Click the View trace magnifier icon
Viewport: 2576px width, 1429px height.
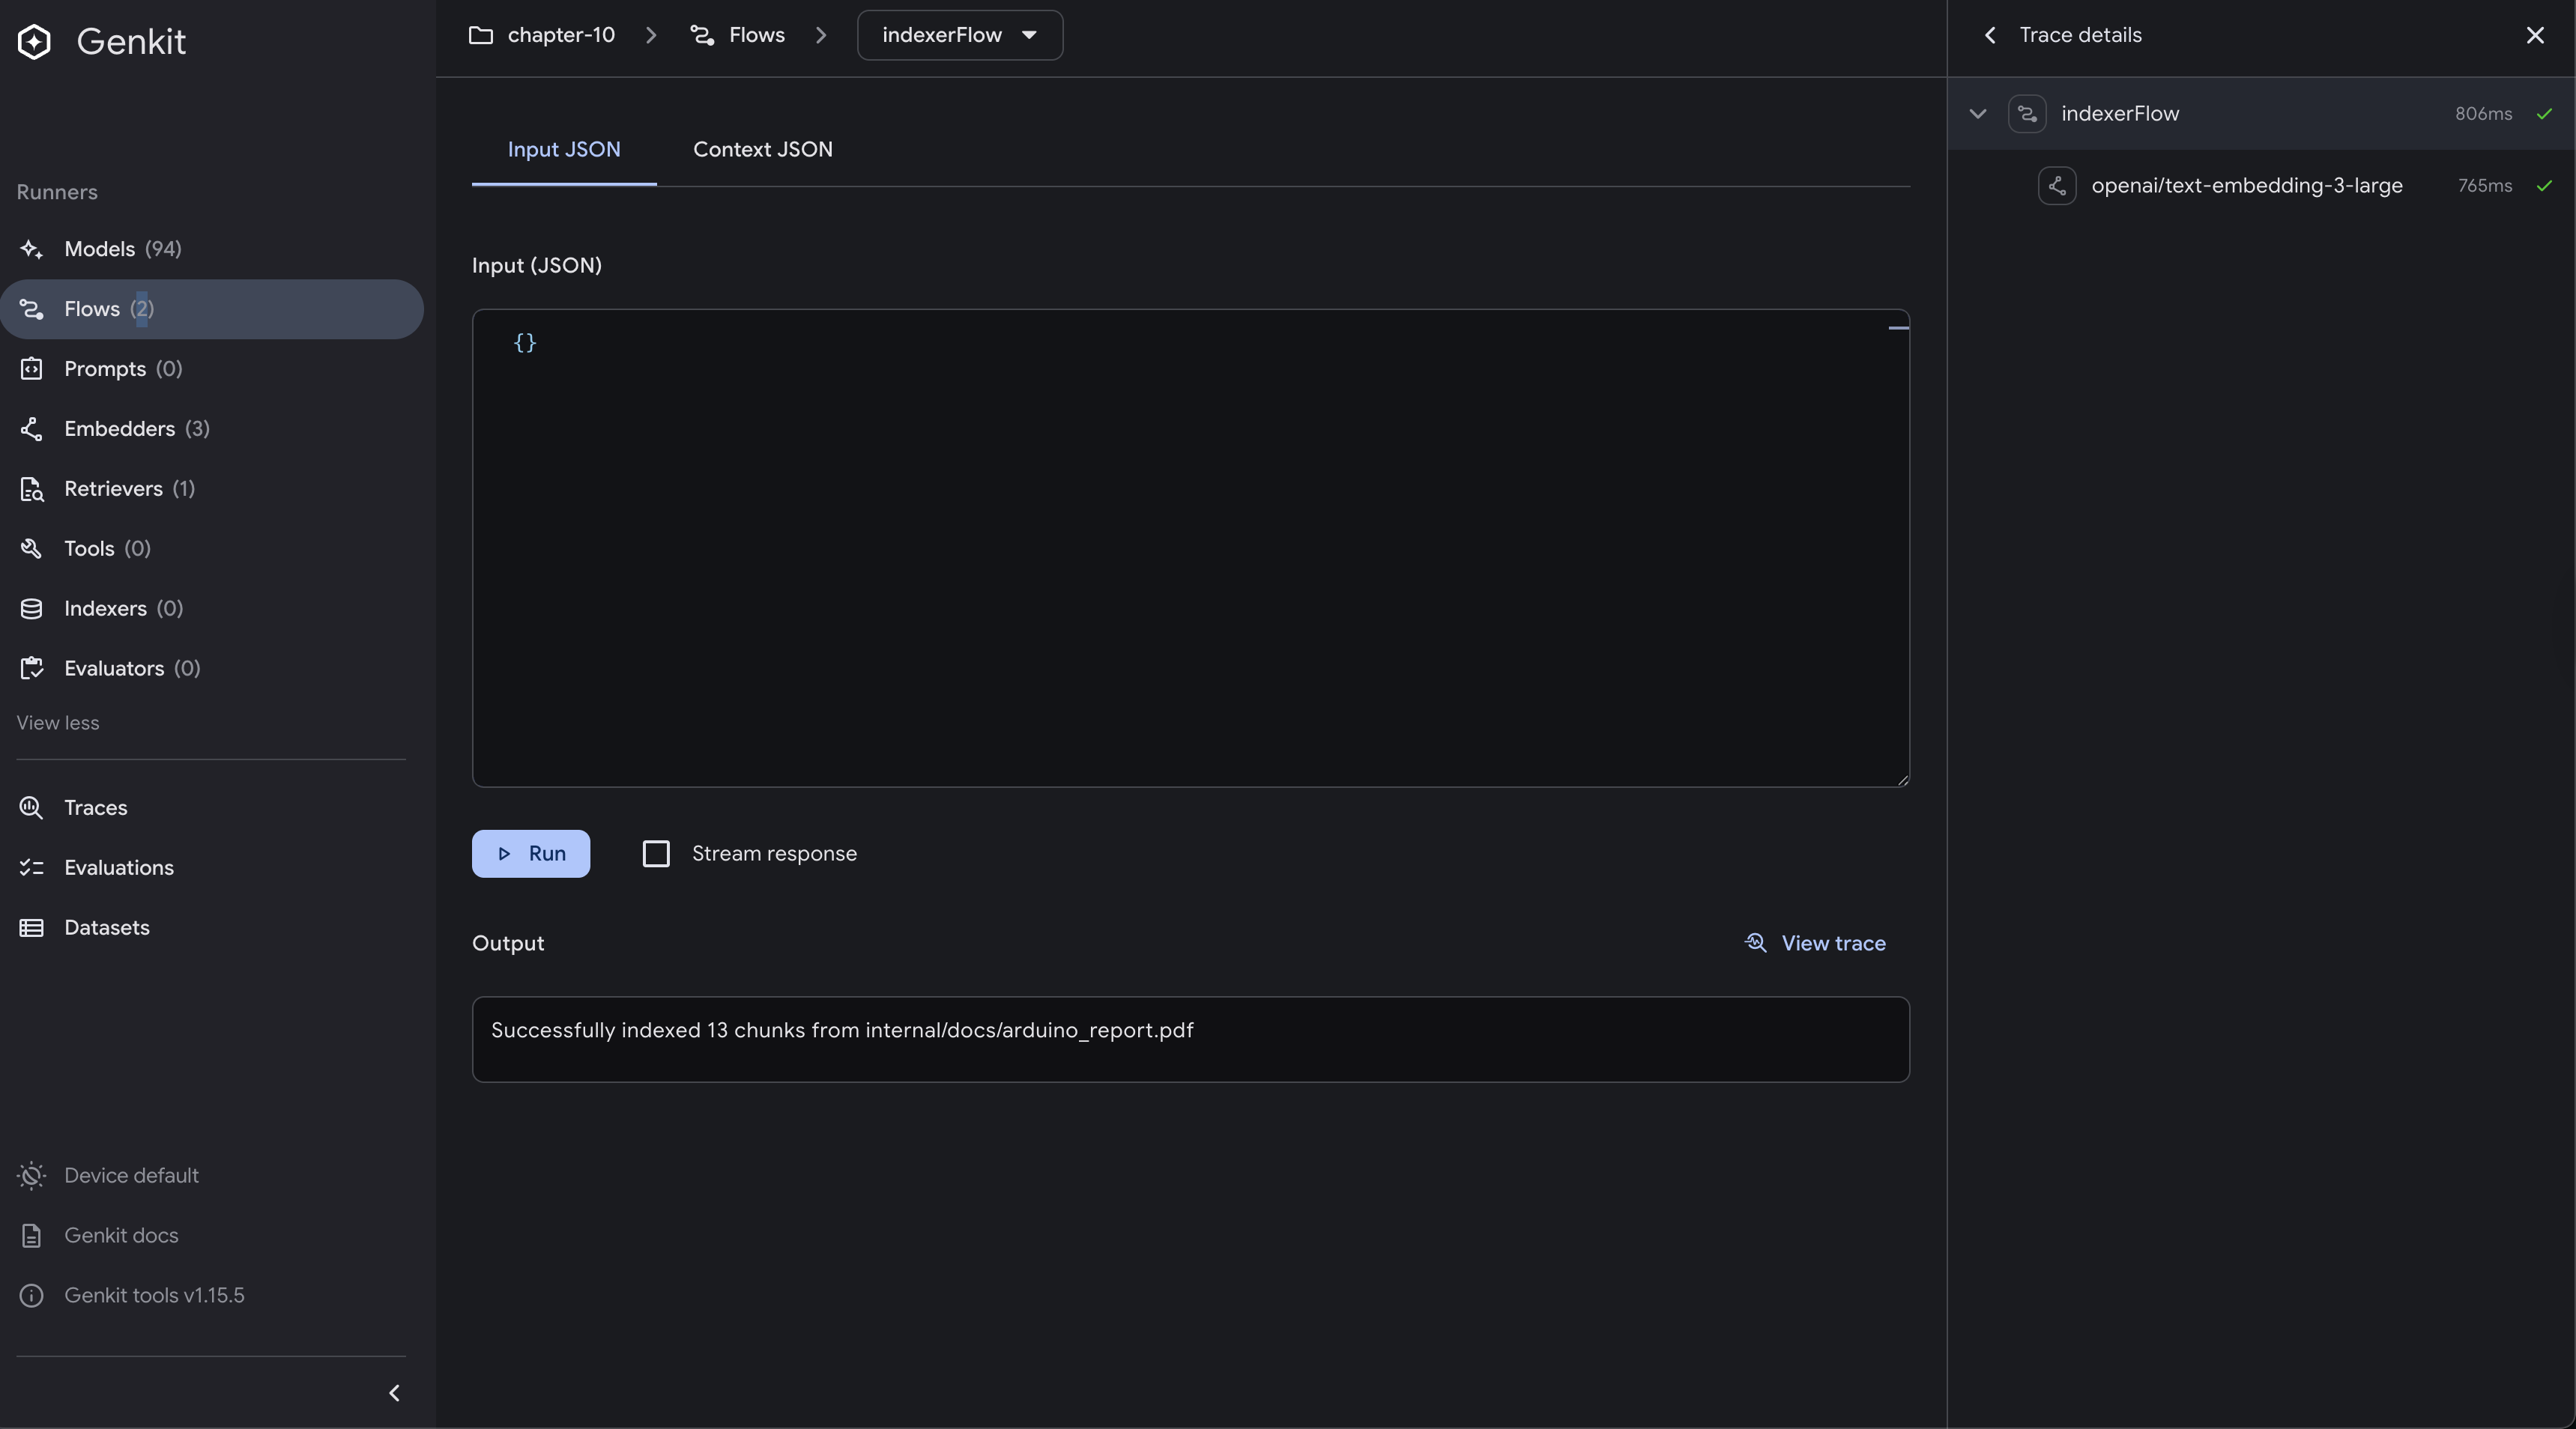click(x=1755, y=944)
